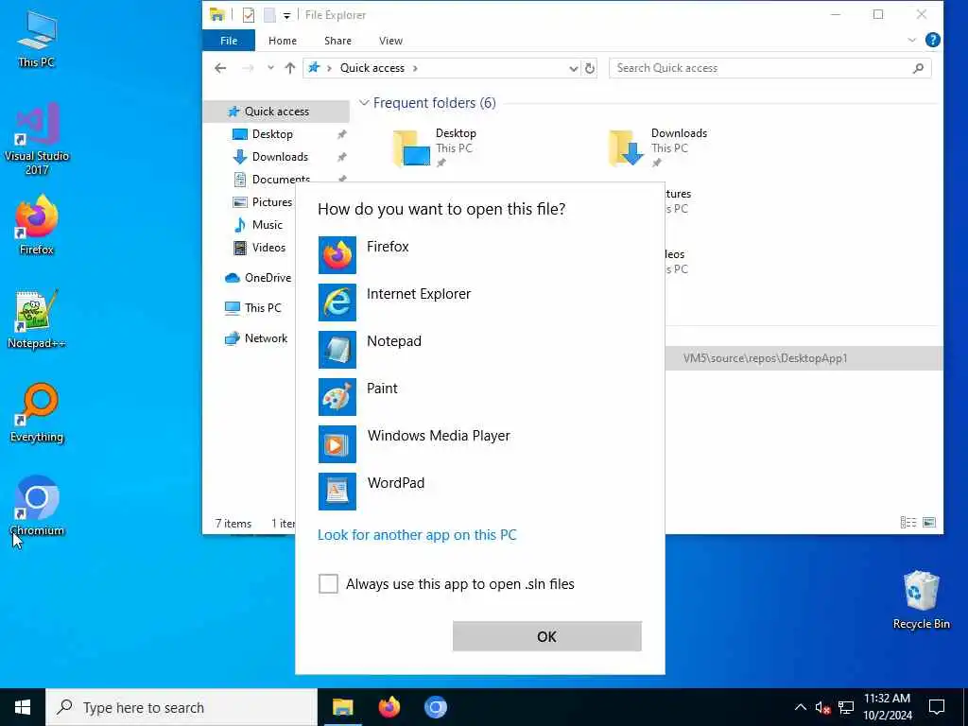Viewport: 968px width, 726px height.
Task: Launch the Everything search desktop shortcut
Action: [37, 413]
